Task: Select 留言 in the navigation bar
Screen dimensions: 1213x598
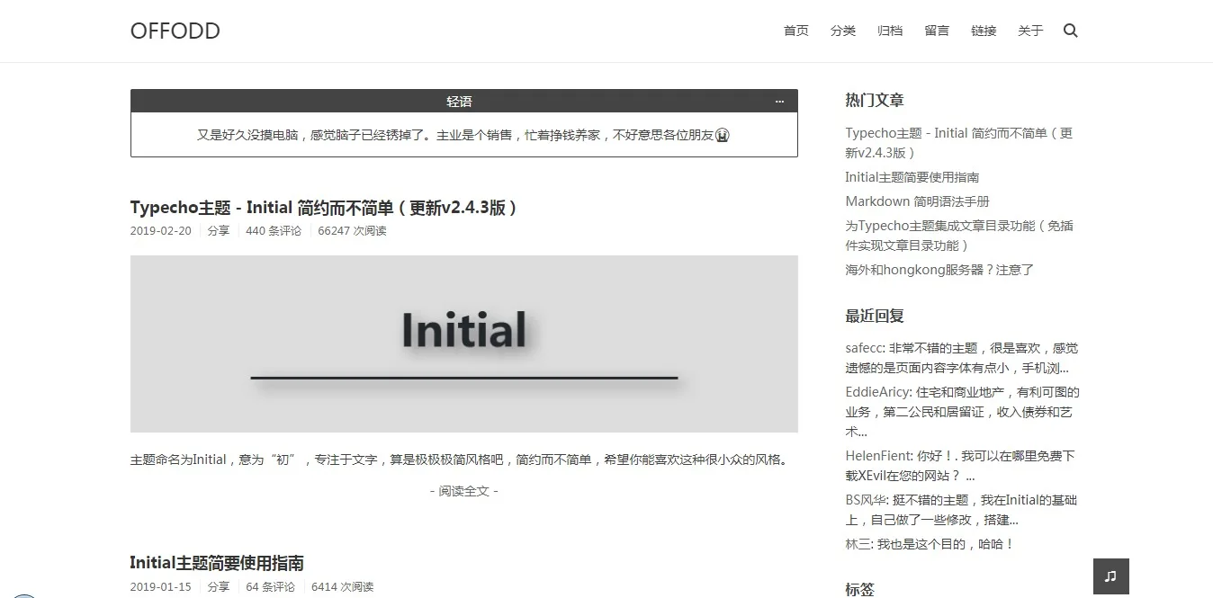Action: point(937,30)
